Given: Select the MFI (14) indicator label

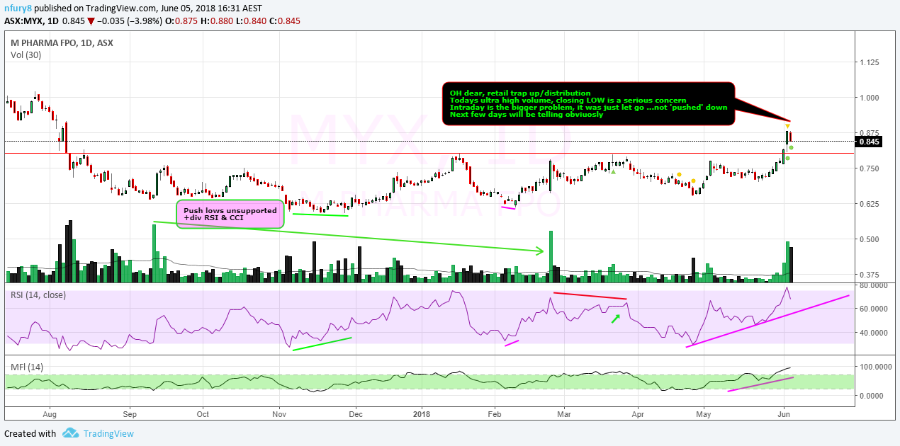Looking at the screenshot, I should [x=26, y=367].
